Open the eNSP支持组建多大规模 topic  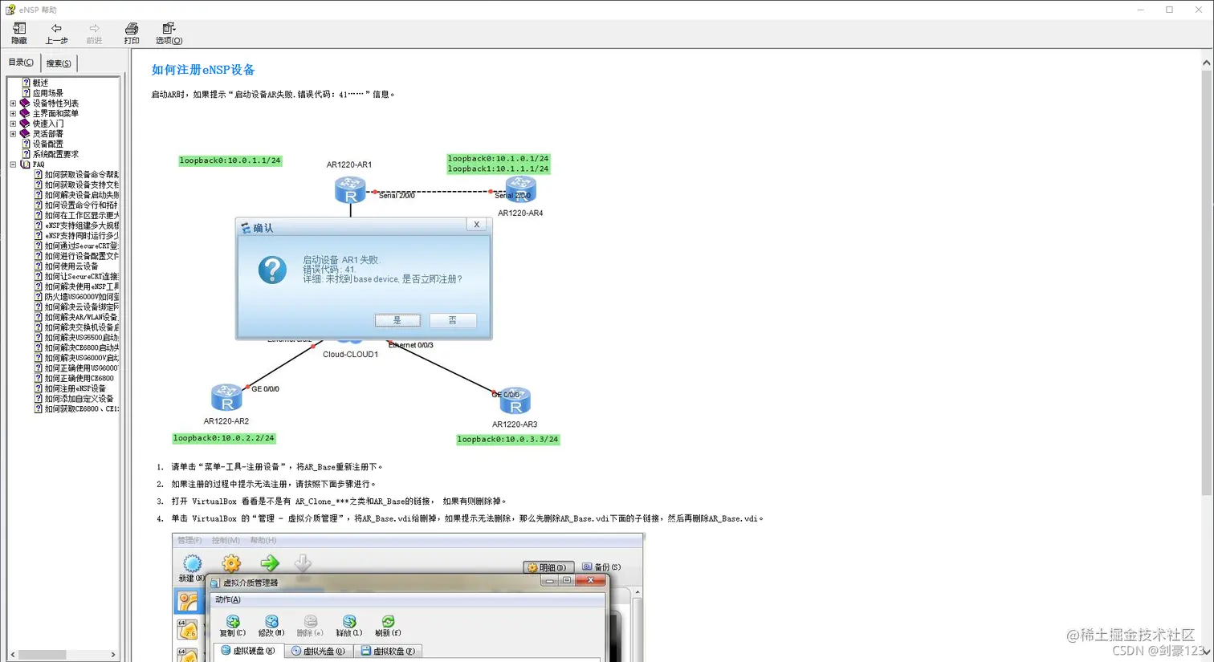coord(81,225)
